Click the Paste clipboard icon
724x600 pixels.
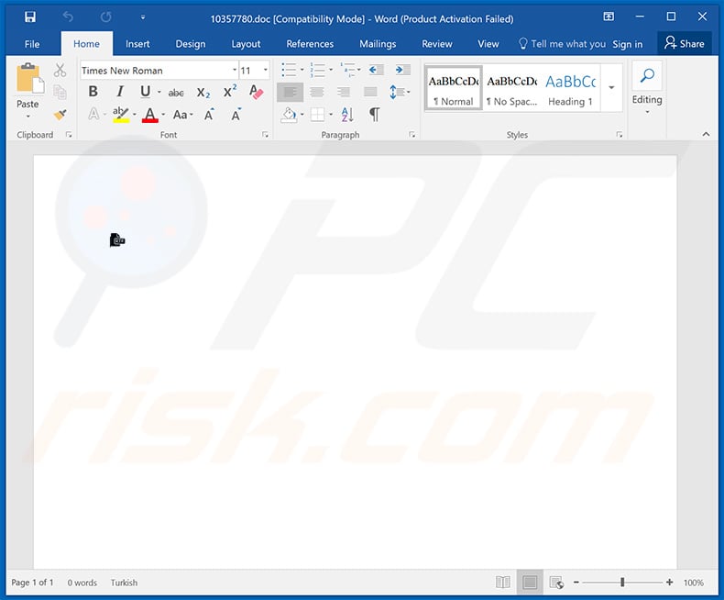click(x=29, y=78)
